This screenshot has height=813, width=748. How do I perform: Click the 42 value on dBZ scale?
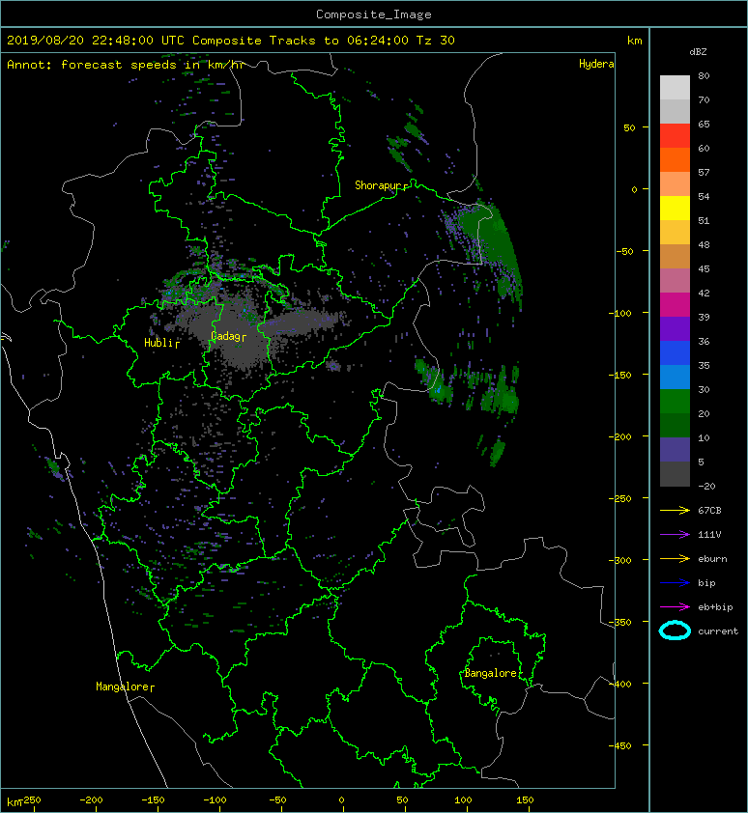point(704,293)
